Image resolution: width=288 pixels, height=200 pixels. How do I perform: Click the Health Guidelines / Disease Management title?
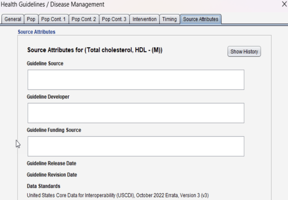coord(53,5)
